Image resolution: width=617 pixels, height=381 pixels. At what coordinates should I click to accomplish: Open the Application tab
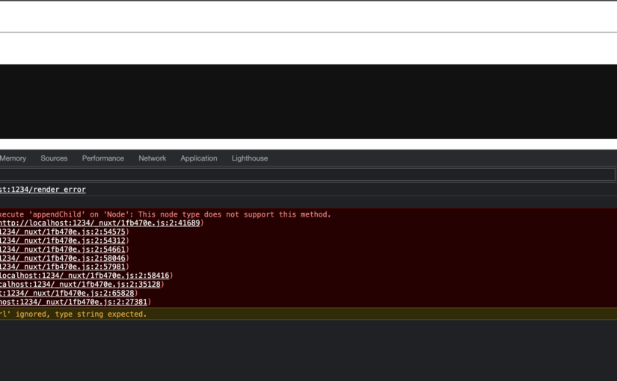point(199,158)
